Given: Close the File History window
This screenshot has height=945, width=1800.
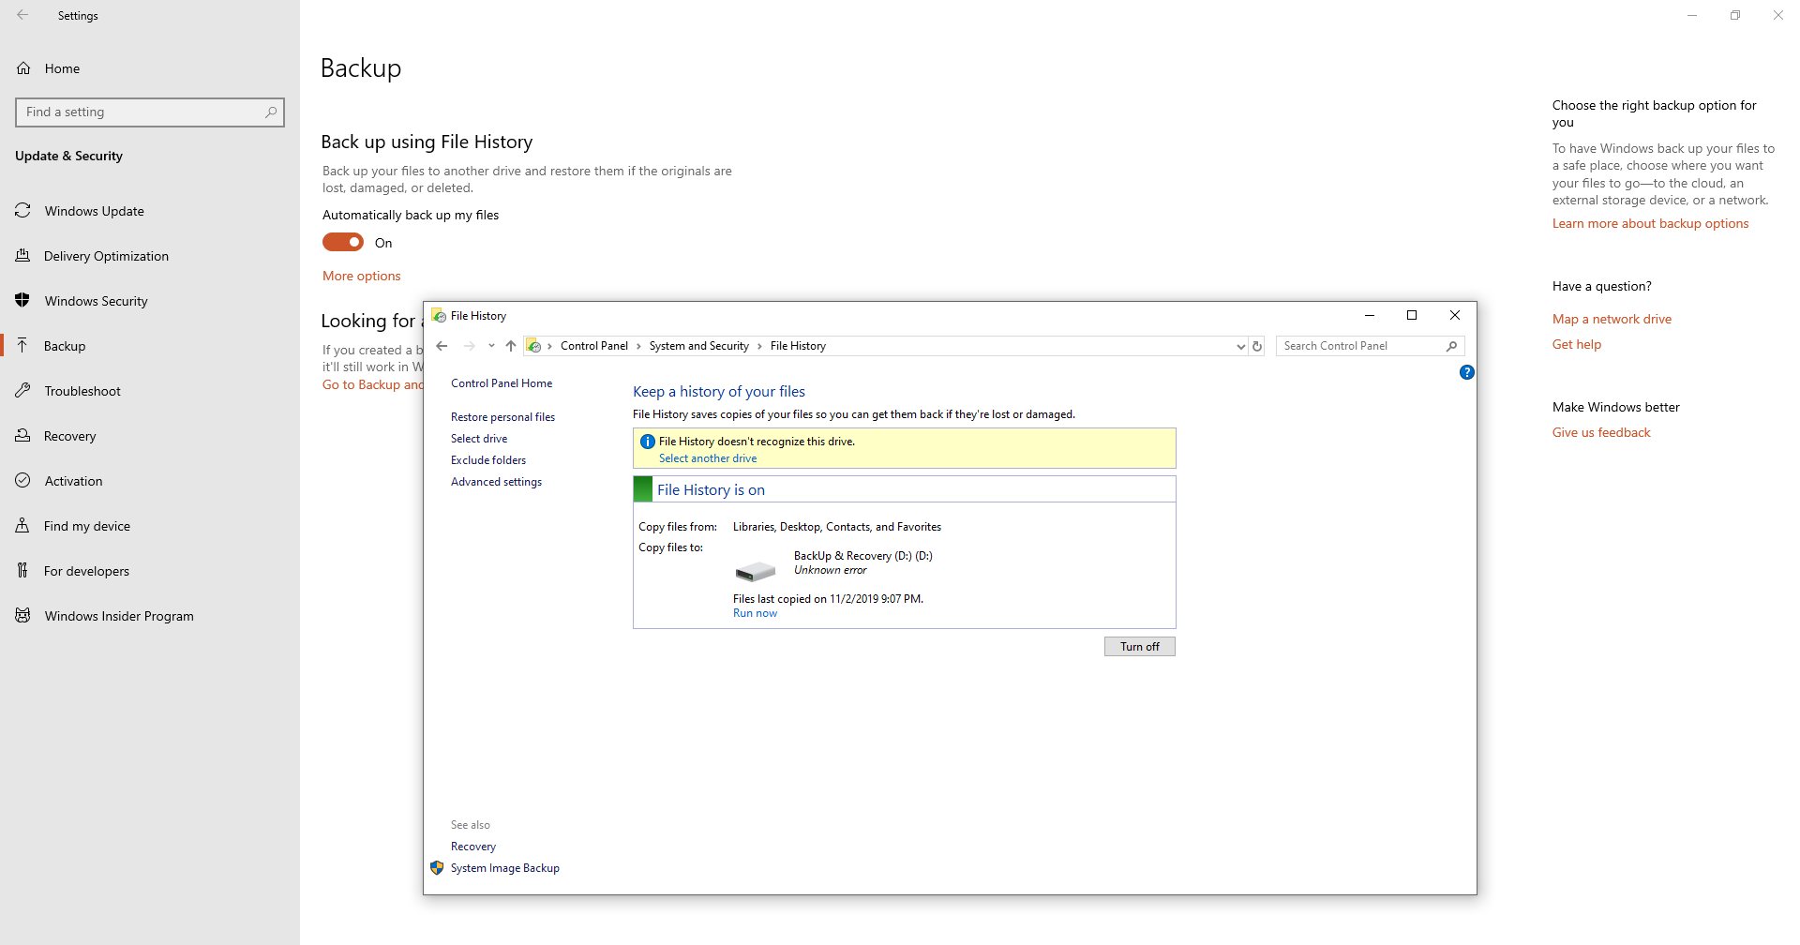Looking at the screenshot, I should click(1455, 315).
